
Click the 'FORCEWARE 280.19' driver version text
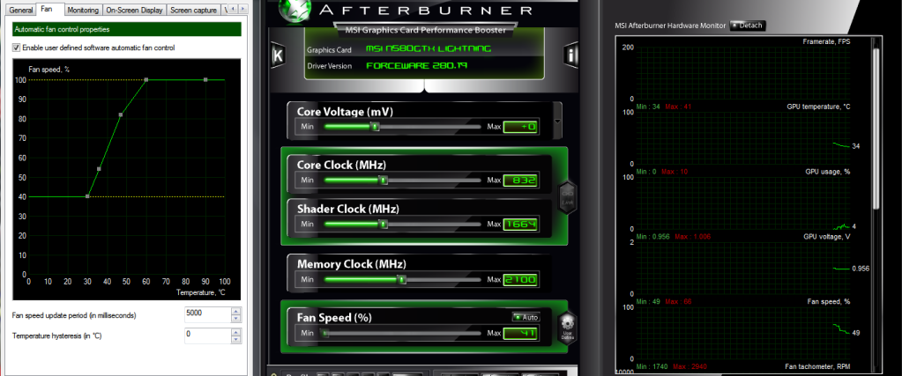click(417, 65)
